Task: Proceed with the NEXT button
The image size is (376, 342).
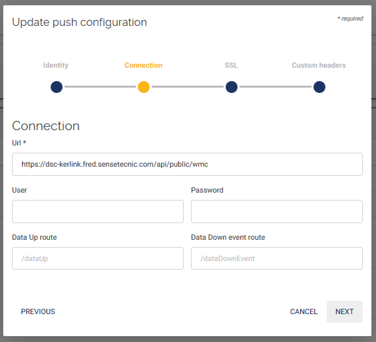Action: [x=344, y=311]
